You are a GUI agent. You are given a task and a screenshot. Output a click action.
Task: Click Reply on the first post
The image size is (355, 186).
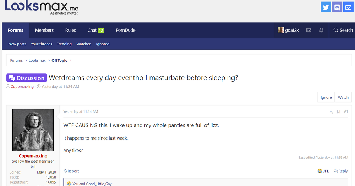[341, 171]
